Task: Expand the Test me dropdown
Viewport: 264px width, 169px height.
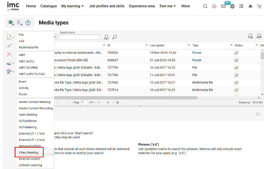Action: click(x=167, y=6)
